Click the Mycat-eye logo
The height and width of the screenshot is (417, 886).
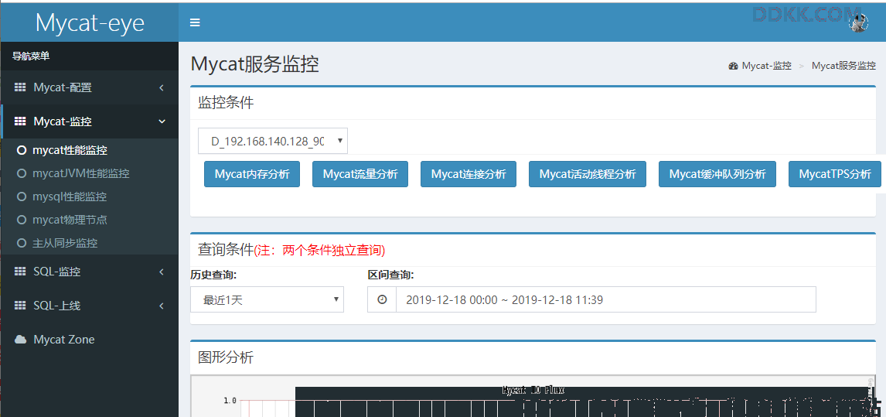pyautogui.click(x=89, y=22)
